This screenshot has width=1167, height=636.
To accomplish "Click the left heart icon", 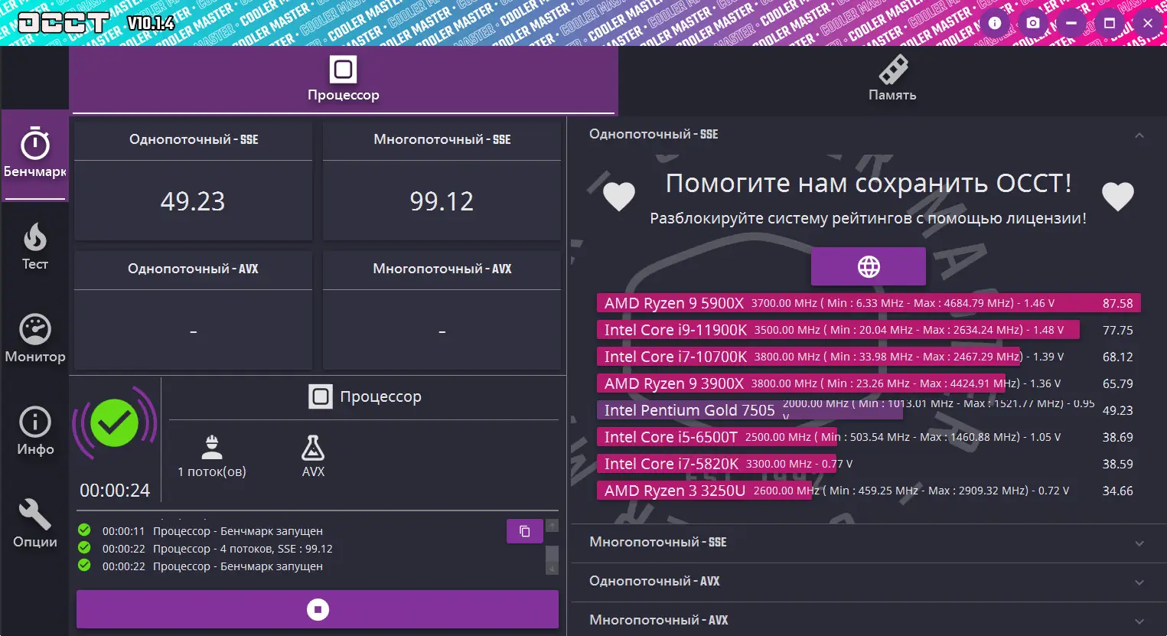I will 619,196.
